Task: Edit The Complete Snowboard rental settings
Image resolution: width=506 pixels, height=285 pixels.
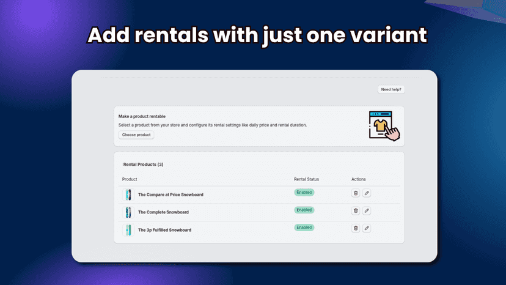Action: (x=367, y=210)
